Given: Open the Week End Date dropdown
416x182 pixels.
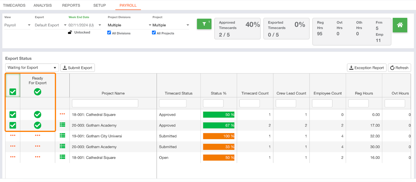Looking at the screenshot, I should [85, 25].
